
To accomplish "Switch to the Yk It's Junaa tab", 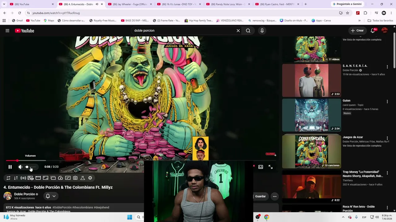I will [x=179, y=4].
